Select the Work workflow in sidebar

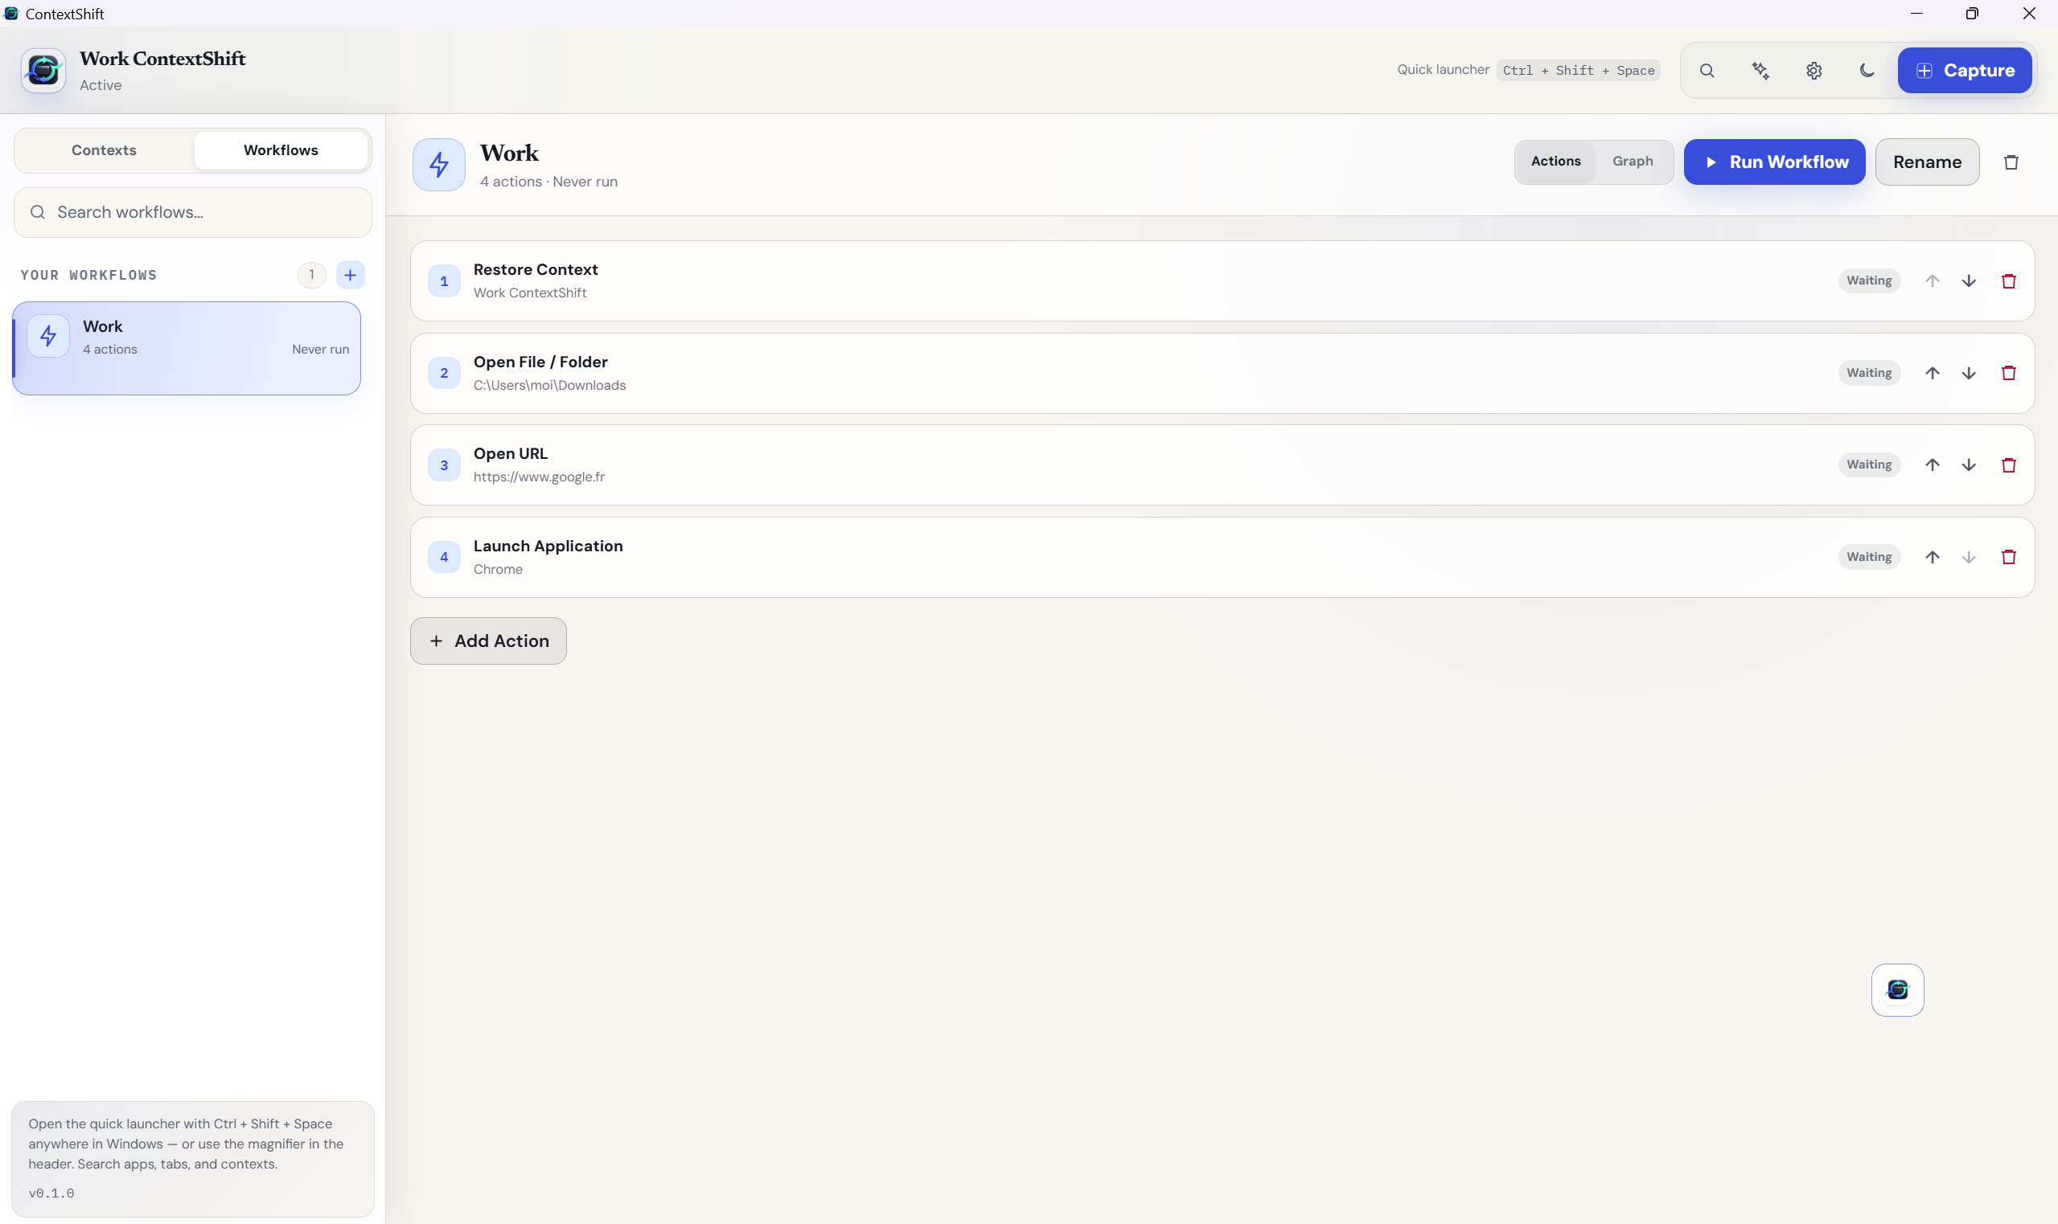(x=187, y=348)
